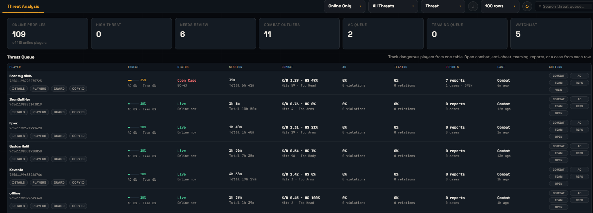
Task: Click DETAILS for Fear my dick.
Action: [19, 89]
